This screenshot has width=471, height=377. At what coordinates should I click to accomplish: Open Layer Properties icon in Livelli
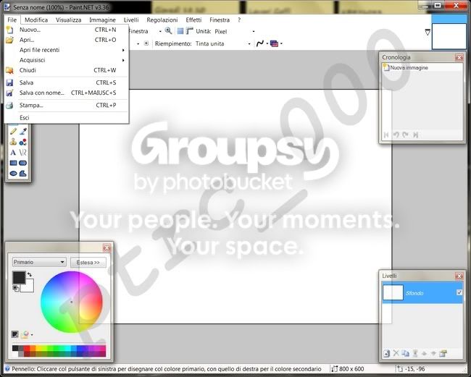pyautogui.click(x=443, y=353)
